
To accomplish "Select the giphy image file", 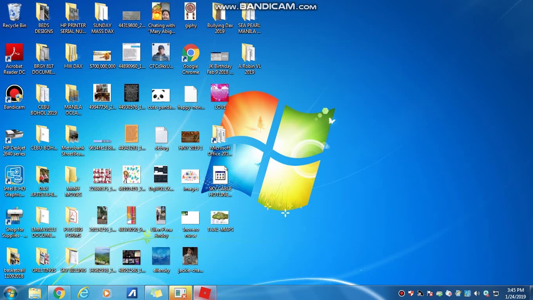I will point(191,16).
